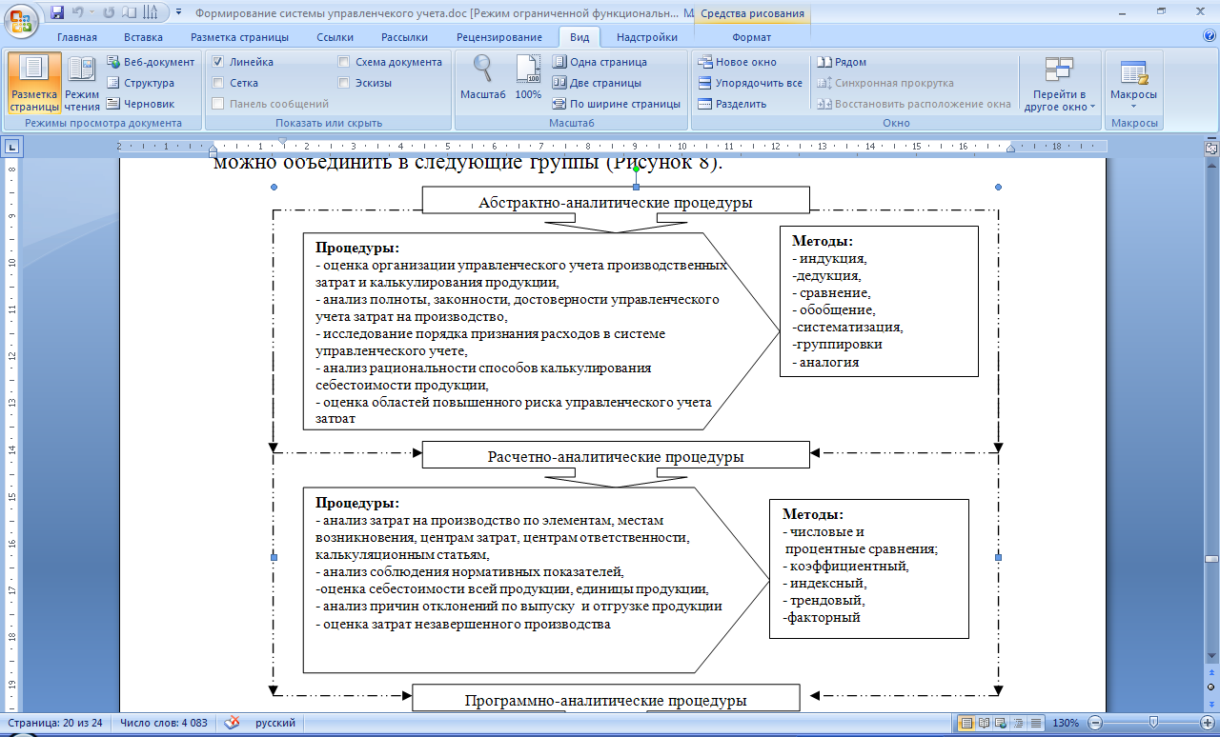
Task: Open the Office button menu
Action: [x=21, y=21]
